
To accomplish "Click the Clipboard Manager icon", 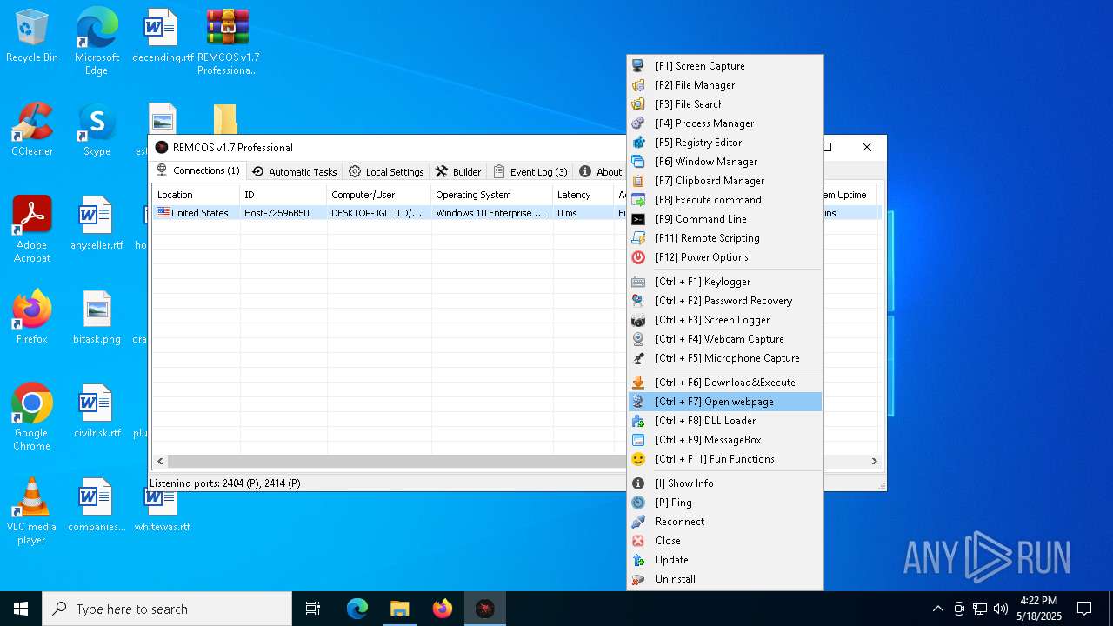I will point(638,181).
